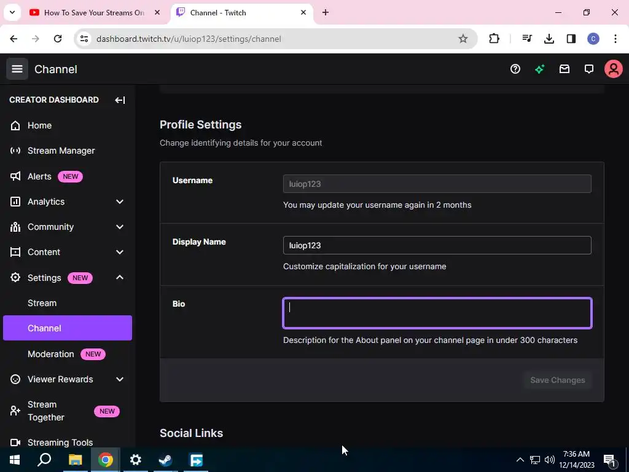The image size is (629, 472).
Task: Bookmark this page with the star icon
Action: point(463,39)
